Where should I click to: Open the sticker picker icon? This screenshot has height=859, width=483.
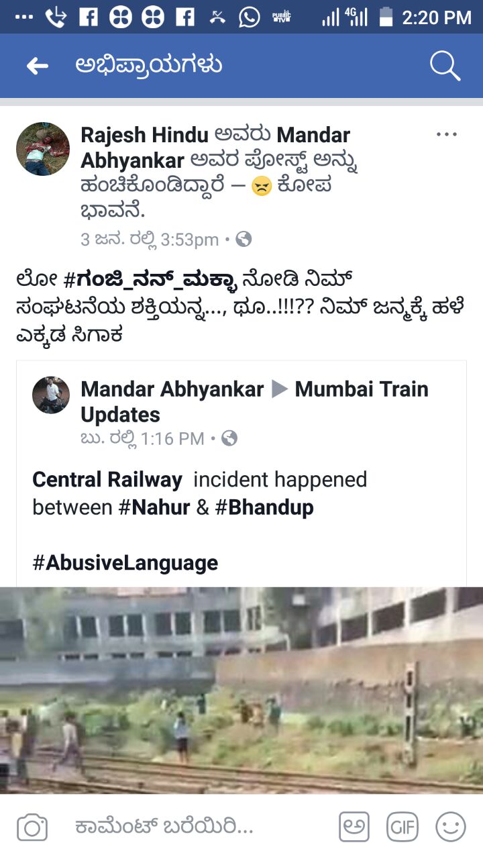(x=354, y=827)
